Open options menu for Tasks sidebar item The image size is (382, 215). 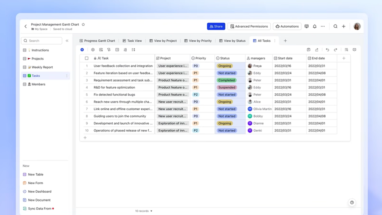click(x=67, y=76)
